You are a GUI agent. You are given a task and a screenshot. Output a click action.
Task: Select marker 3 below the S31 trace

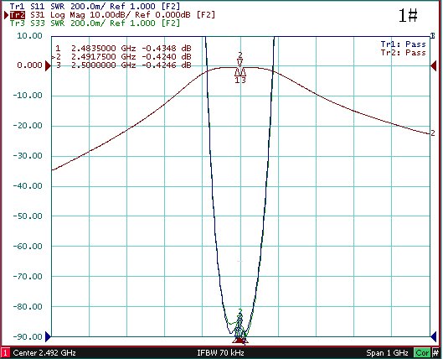pyautogui.click(x=243, y=75)
